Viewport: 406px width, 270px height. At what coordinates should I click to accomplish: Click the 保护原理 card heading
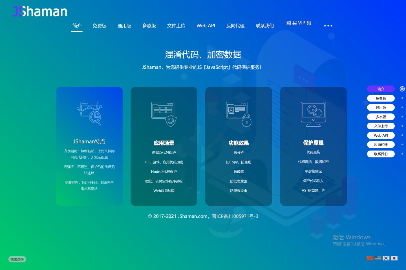point(314,143)
